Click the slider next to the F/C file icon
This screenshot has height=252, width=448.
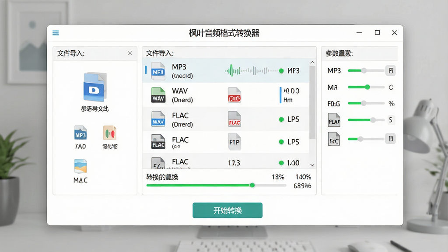(x=366, y=139)
